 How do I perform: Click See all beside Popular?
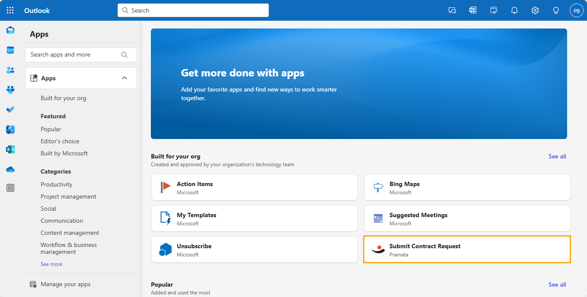click(x=557, y=284)
